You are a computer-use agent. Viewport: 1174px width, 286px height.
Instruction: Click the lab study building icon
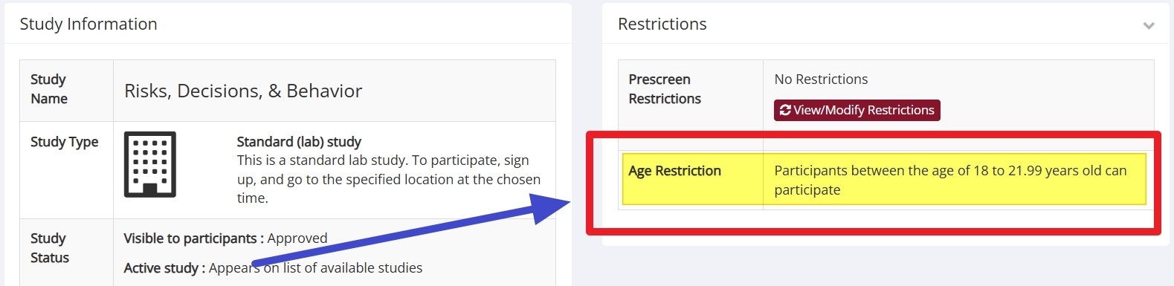[x=149, y=164]
